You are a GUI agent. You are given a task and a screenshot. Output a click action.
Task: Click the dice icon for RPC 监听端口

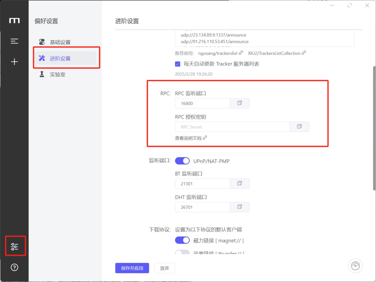tap(240, 103)
